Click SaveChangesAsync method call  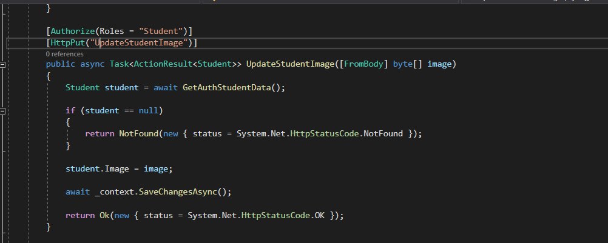pos(178,192)
